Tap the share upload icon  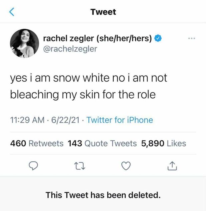point(171,165)
